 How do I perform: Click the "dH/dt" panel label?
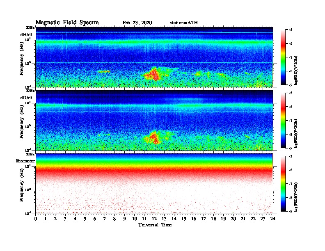[x=26, y=34]
